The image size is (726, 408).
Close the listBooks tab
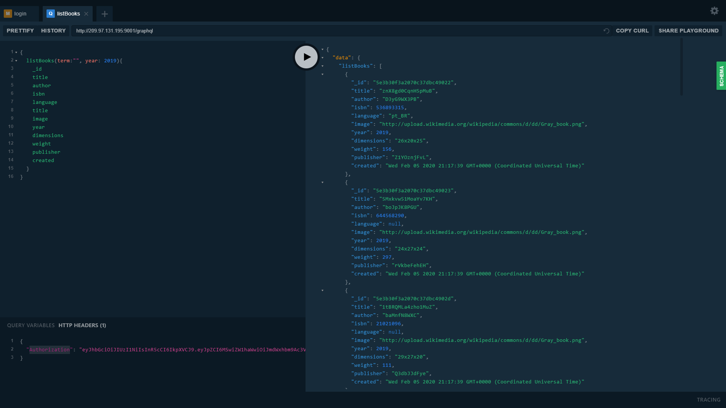click(x=86, y=14)
